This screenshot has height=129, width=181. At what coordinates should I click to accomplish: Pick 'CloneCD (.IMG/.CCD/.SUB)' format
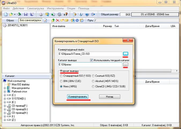pyautogui.click(x=93, y=87)
